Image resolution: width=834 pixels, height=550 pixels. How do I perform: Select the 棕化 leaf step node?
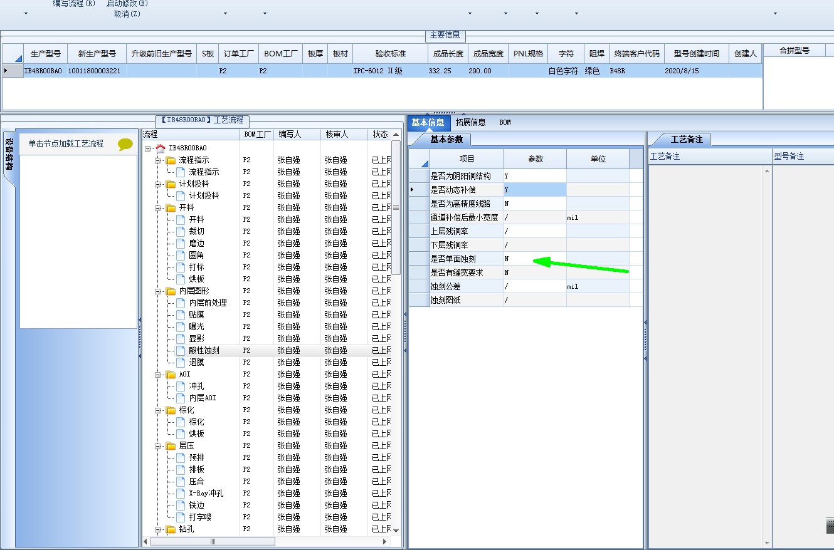click(x=196, y=422)
